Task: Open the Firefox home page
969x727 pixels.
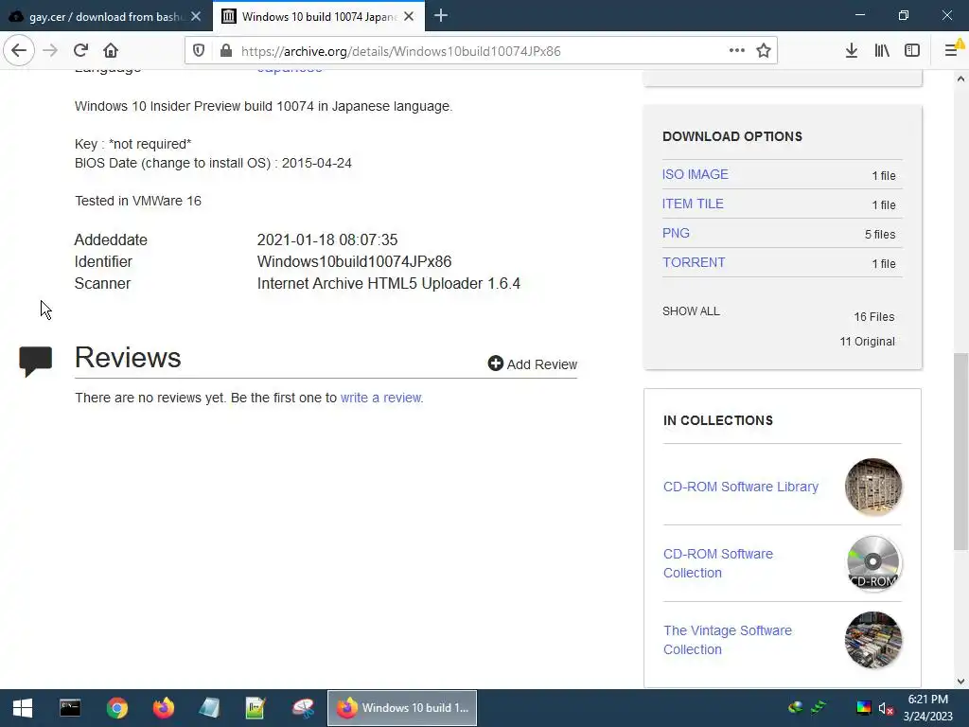Action: (111, 51)
